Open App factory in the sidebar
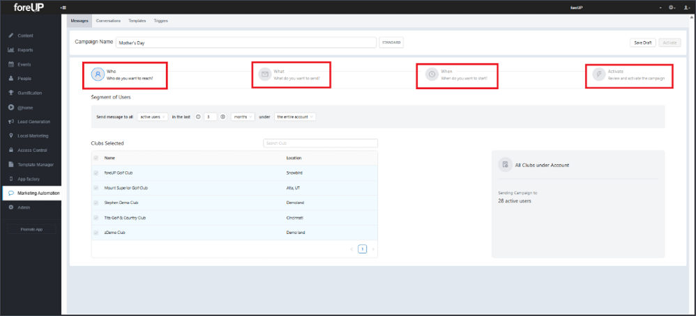696x316 pixels. click(x=29, y=179)
